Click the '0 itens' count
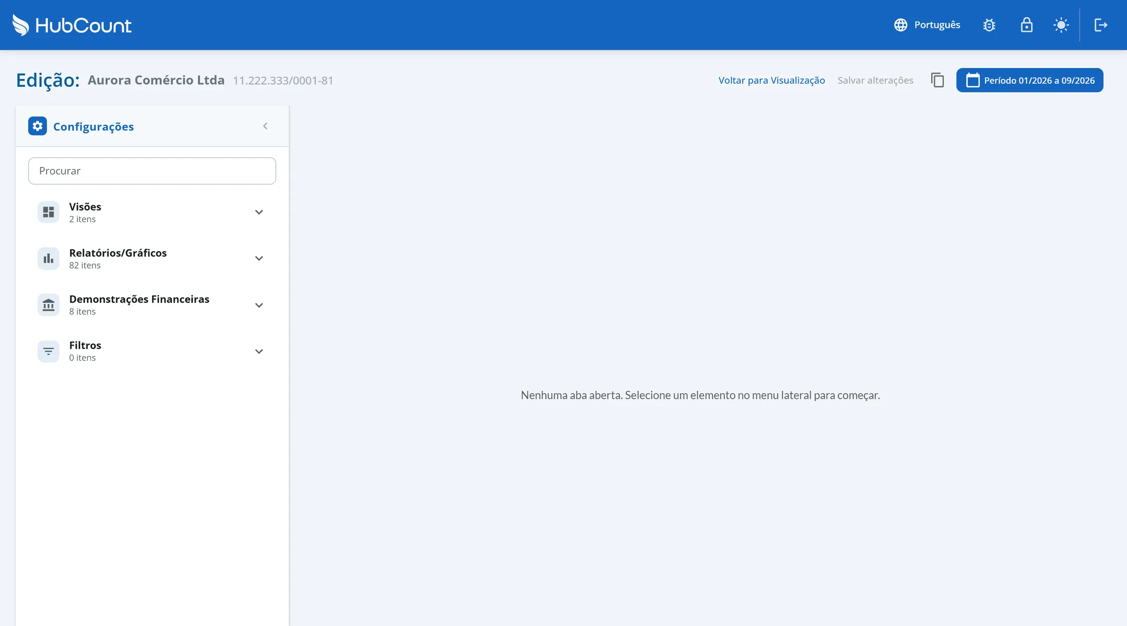 click(x=82, y=358)
